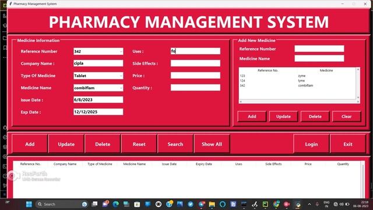Image resolution: width=373 pixels, height=210 pixels.
Task: Click the bottom table vertical scrollbar
Action: tap(363, 180)
